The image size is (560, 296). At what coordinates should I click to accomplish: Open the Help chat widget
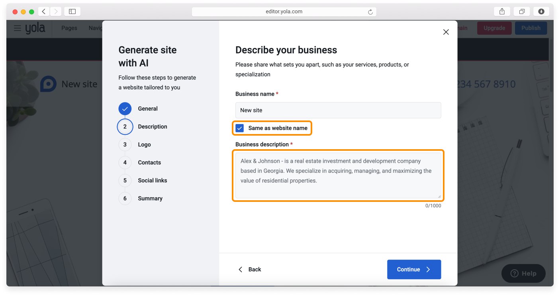[523, 273]
